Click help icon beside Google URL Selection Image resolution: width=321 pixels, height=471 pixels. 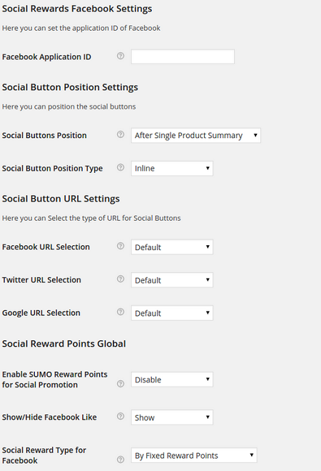[121, 312]
